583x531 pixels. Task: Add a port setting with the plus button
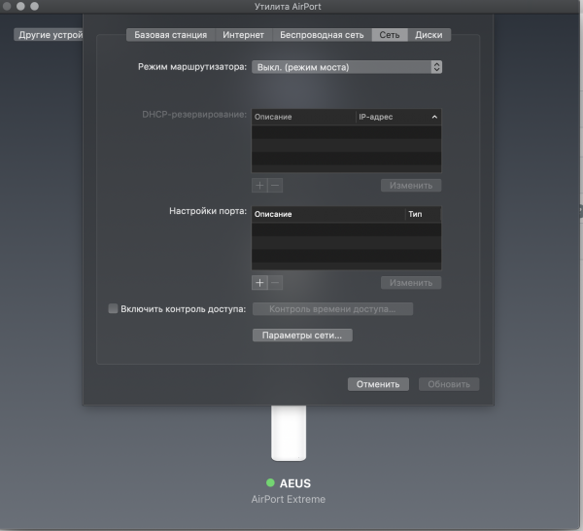(259, 283)
